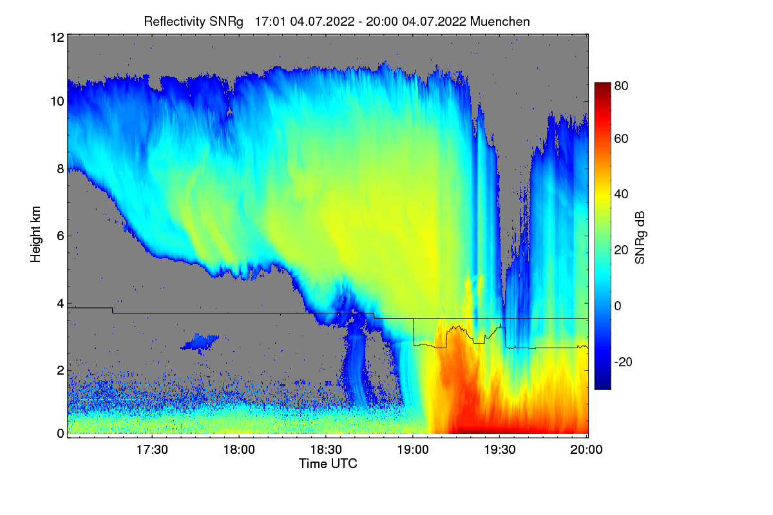Click the plot title 'Reflectivity SNRg'
Screen dimensions: 773x515
click(194, 21)
